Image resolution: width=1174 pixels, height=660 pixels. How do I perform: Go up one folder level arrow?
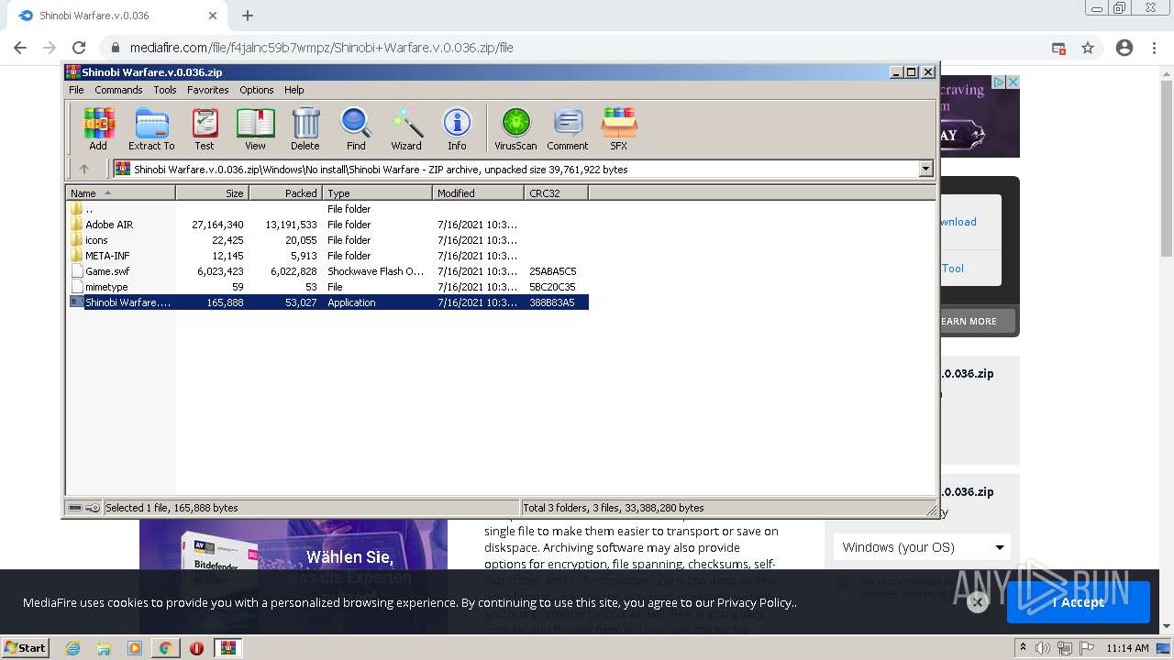84,169
